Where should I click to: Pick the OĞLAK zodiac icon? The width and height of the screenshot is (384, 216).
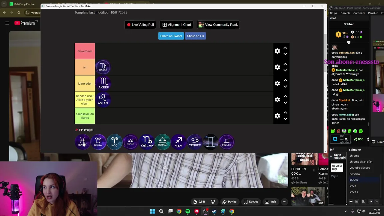point(147,142)
